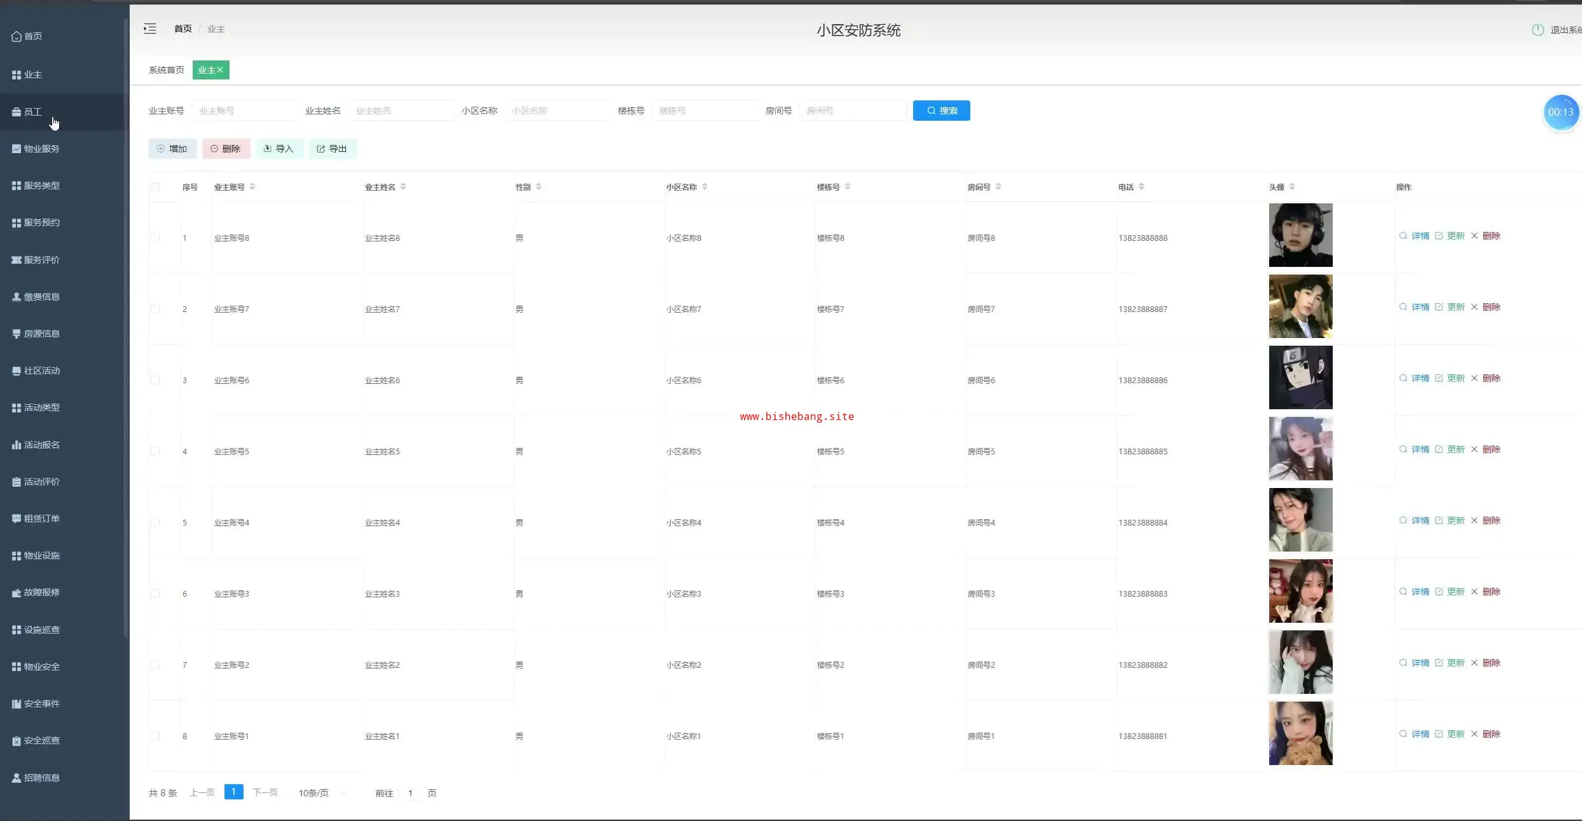The height and width of the screenshot is (821, 1582).
Task: Sort by 电话 column arrows
Action: (x=1141, y=187)
